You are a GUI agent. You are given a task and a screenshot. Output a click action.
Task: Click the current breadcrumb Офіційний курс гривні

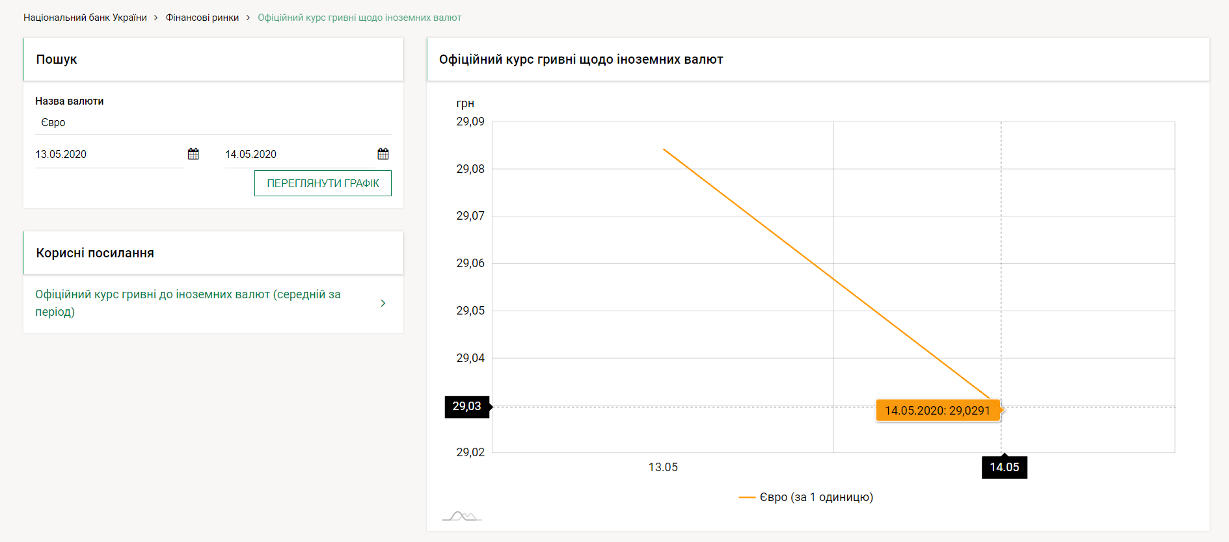tap(359, 18)
